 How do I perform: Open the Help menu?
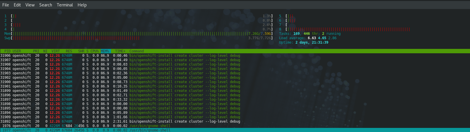click(82, 5)
